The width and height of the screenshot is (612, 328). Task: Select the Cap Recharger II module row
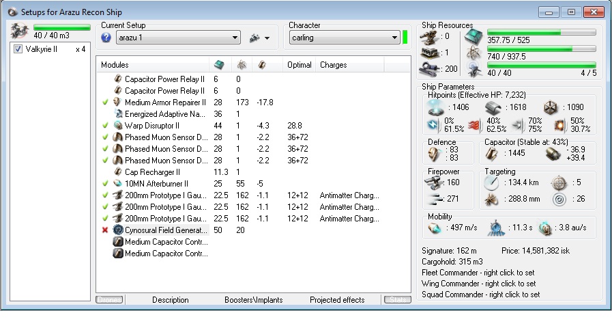tap(254, 172)
